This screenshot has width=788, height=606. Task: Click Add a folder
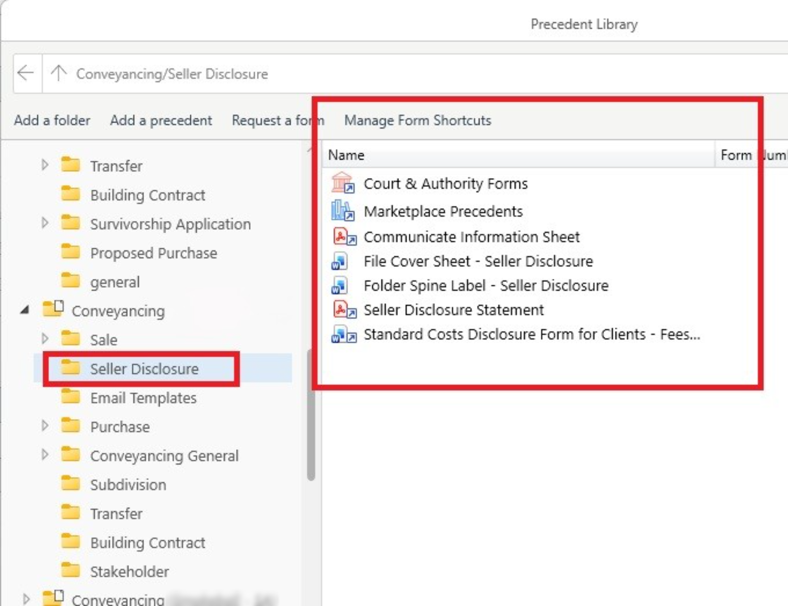(52, 120)
